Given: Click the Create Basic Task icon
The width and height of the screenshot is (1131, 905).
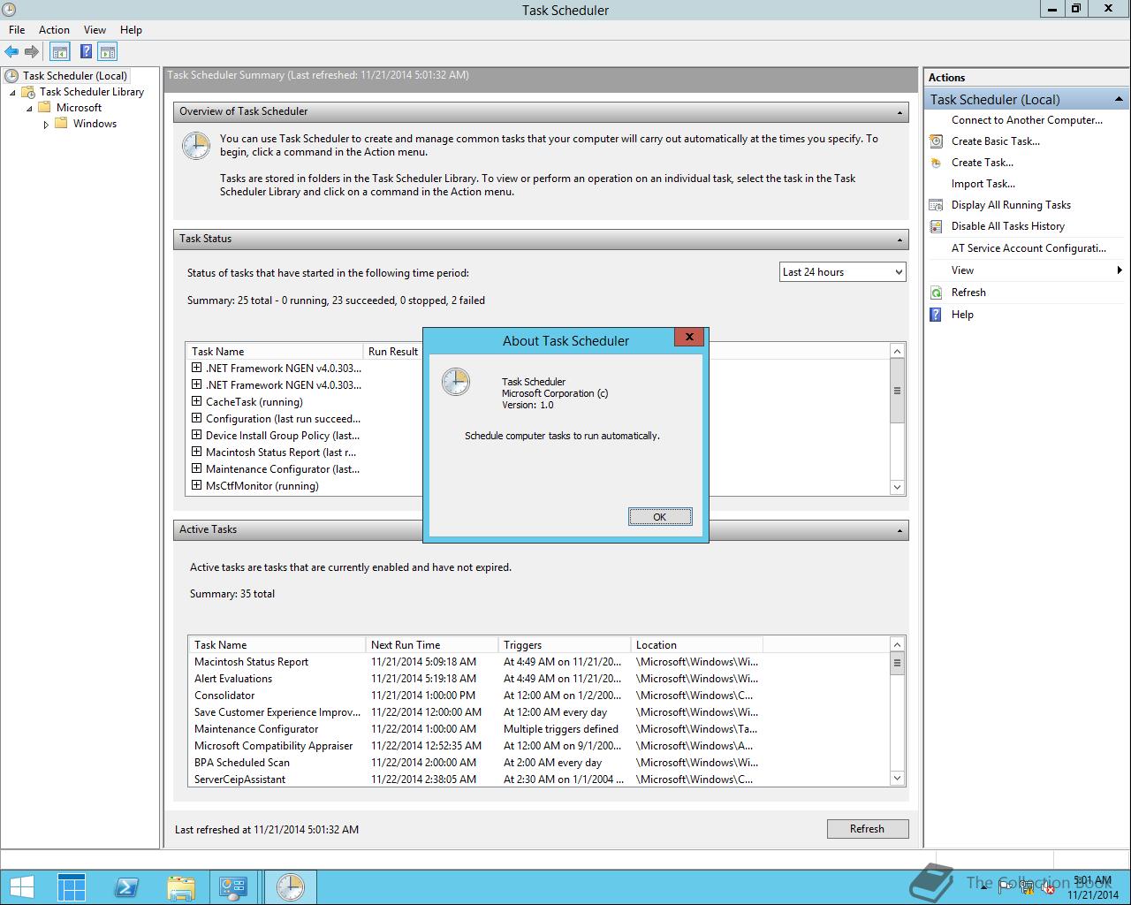Looking at the screenshot, I should (936, 141).
